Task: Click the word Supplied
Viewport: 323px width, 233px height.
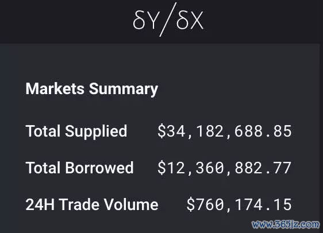Action: click(96, 131)
